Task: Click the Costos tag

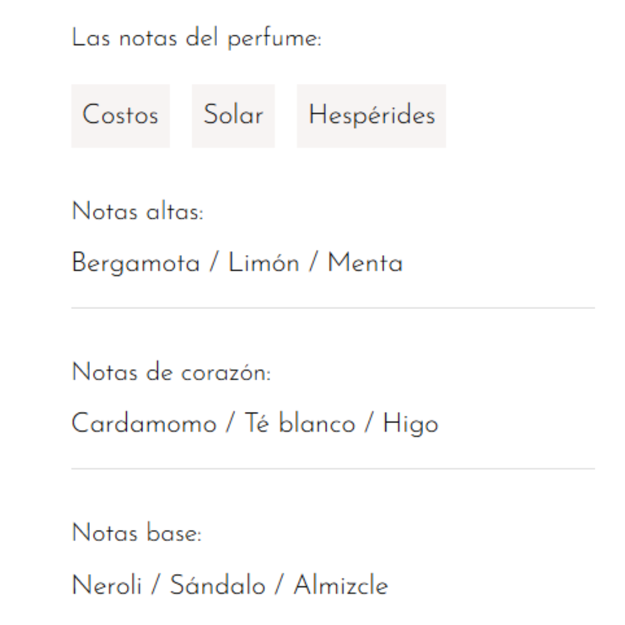Action: click(x=120, y=116)
